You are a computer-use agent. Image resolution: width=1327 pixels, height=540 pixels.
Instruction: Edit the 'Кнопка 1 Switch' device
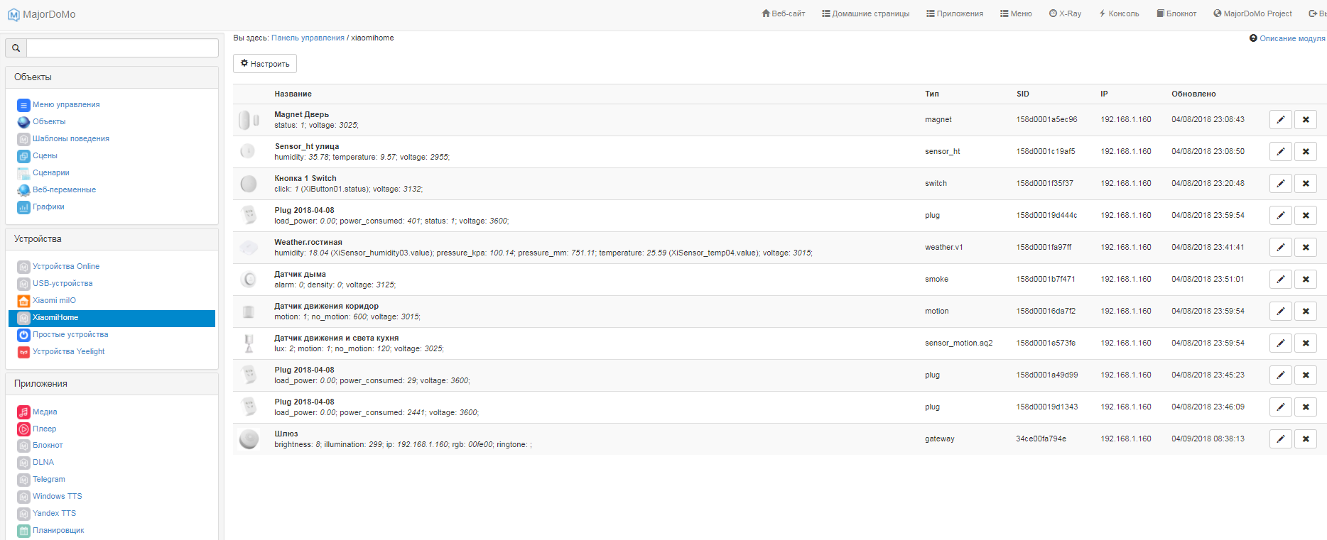[1280, 184]
